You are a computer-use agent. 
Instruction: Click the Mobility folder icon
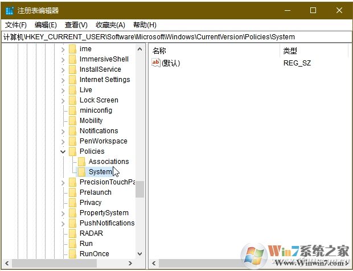pos(72,121)
